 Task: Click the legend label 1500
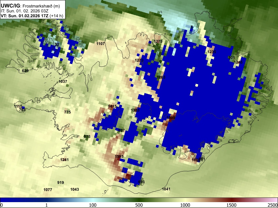click(x=232, y=205)
